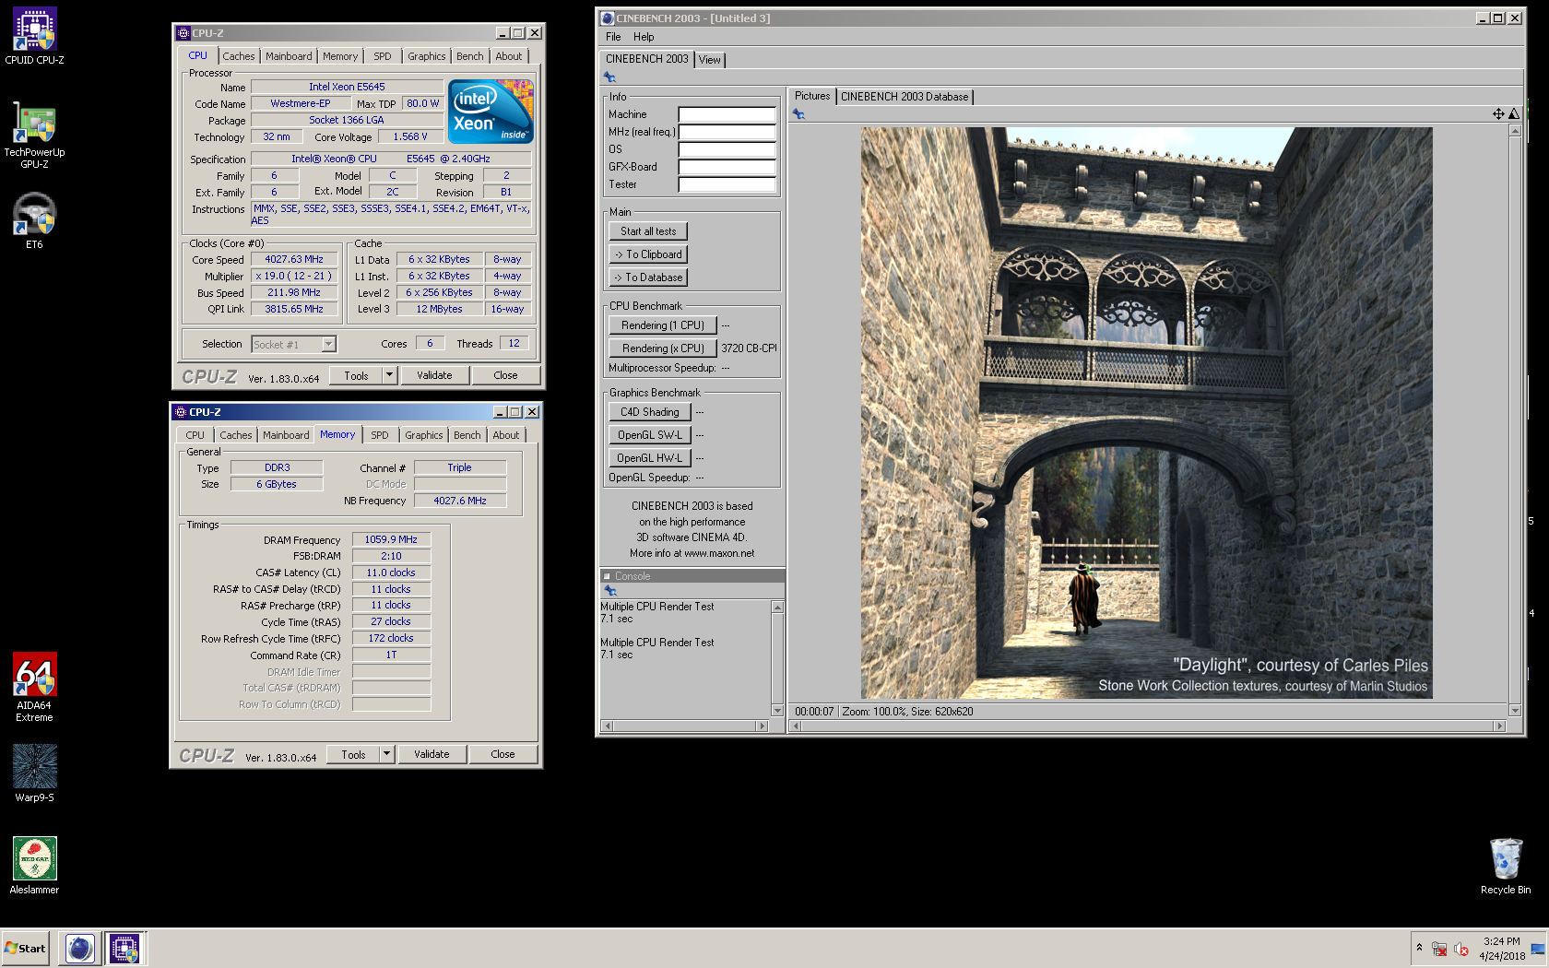Switch to CINEBENCH via its taskbar icon
Screen dimensions: 1549x968
pos(79,948)
